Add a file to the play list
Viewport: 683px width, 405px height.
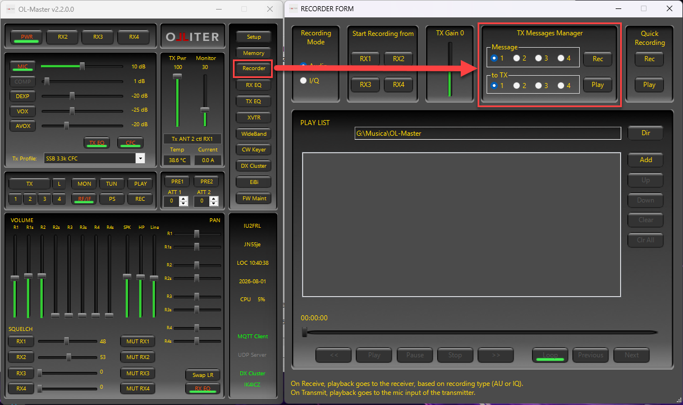point(645,160)
